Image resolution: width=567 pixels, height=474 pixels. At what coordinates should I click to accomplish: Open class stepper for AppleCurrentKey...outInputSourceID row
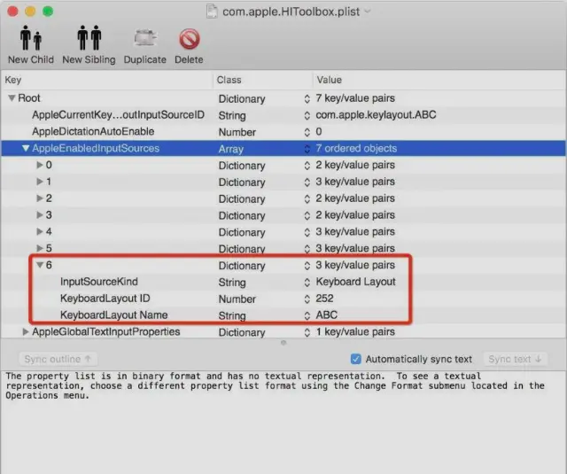pyautogui.click(x=307, y=115)
